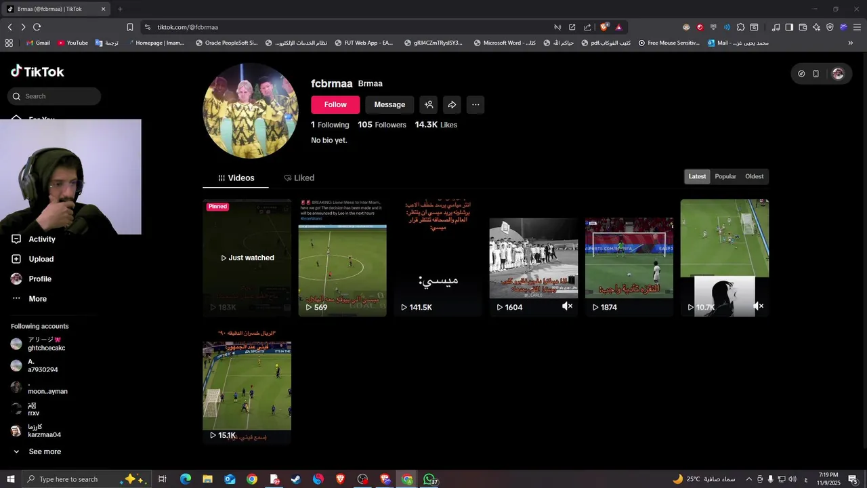Open Steam from the taskbar

pos(296,479)
